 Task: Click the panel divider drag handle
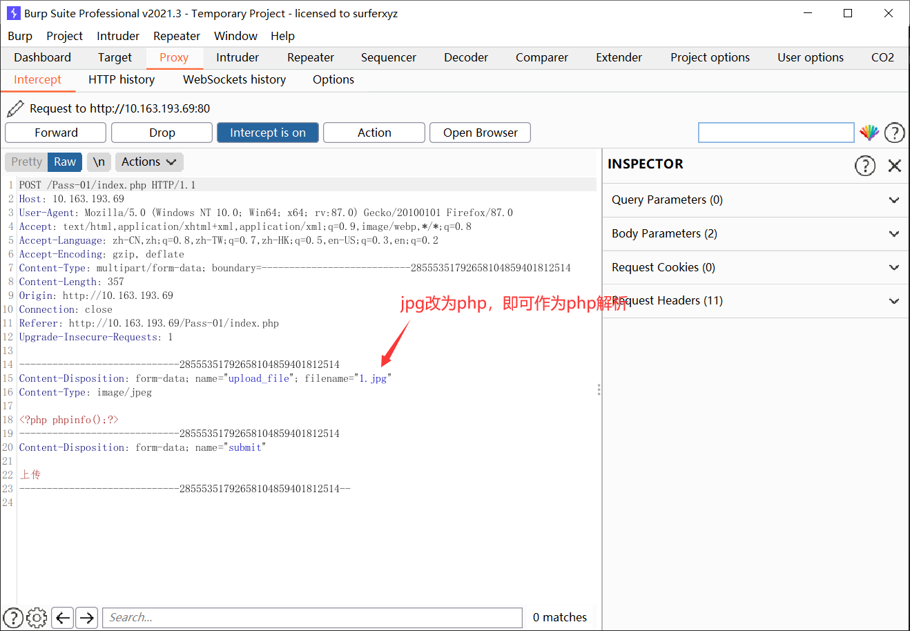tap(599, 390)
